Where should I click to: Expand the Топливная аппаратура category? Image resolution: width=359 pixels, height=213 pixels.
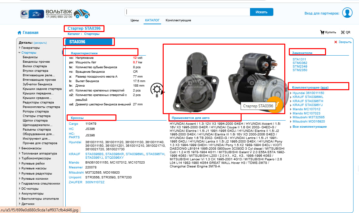click(x=20, y=153)
